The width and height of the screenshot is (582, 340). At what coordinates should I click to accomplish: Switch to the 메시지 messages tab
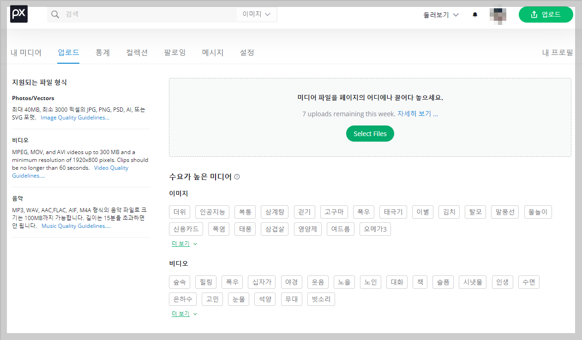[212, 53]
